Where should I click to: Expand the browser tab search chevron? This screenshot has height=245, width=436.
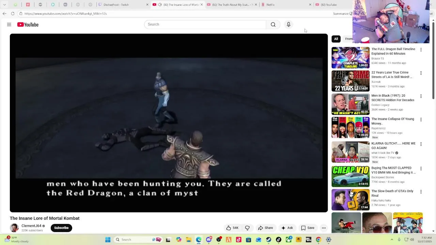(4, 5)
